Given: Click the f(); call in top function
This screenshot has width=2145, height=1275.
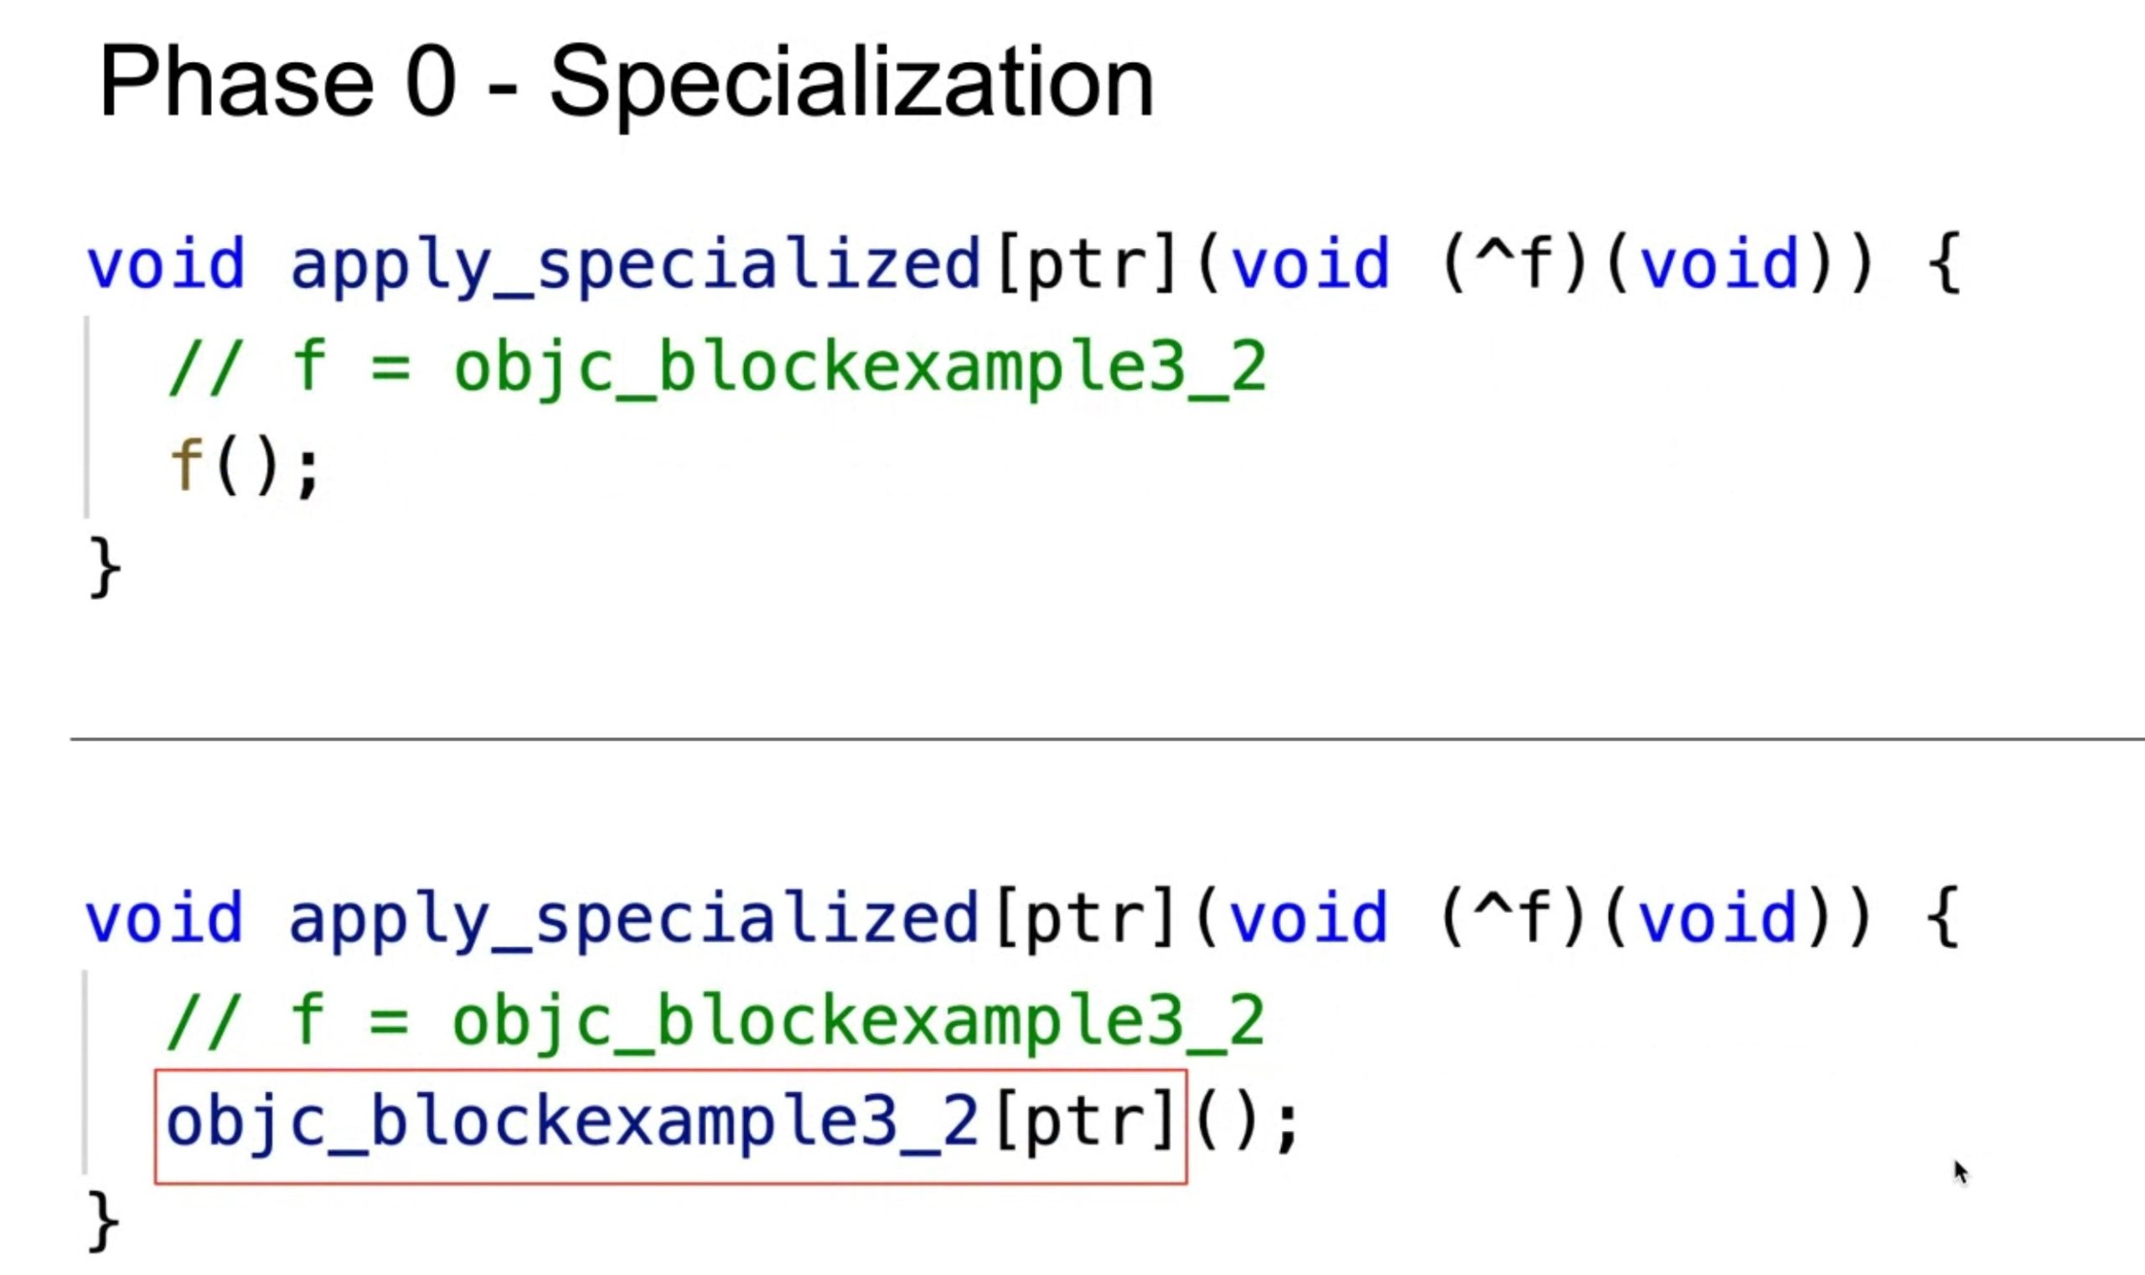Looking at the screenshot, I should click(x=245, y=467).
